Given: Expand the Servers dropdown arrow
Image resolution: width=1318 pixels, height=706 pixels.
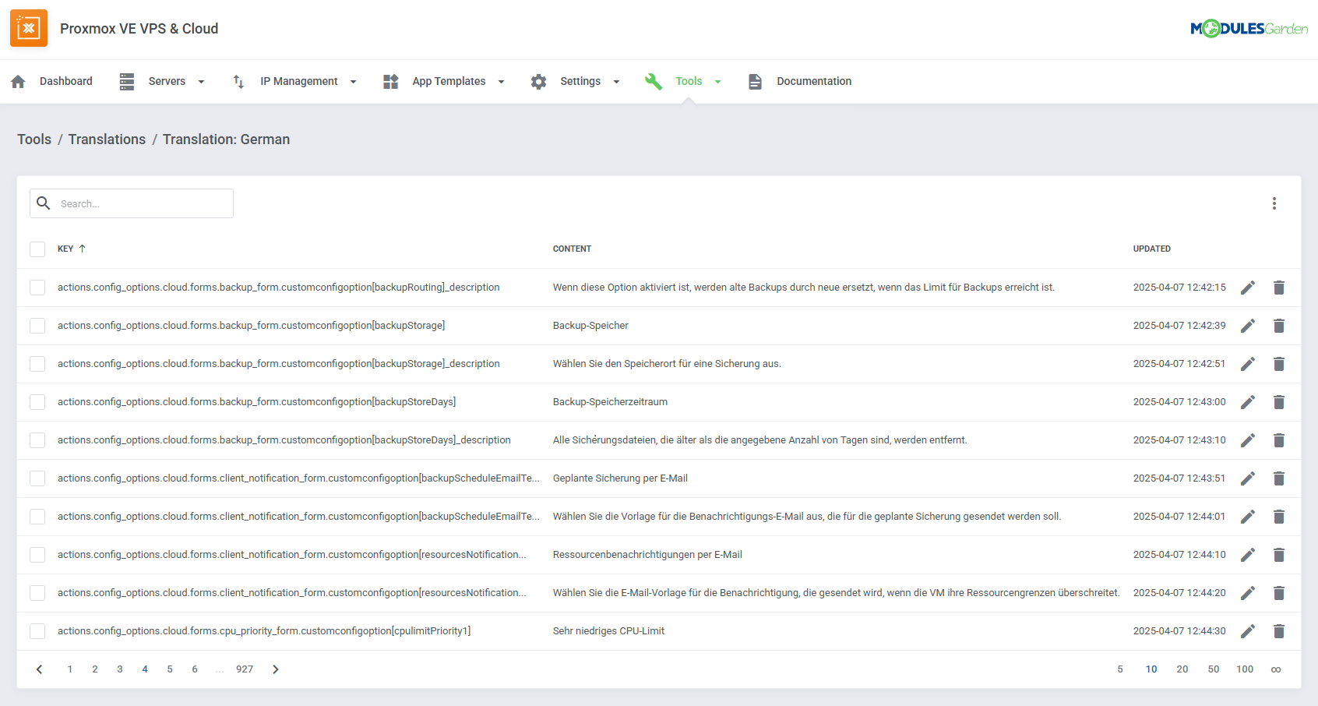Looking at the screenshot, I should (201, 82).
